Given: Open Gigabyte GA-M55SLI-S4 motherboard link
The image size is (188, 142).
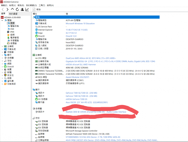Looking at the screenshot, I should pyautogui.click(x=110, y=61).
